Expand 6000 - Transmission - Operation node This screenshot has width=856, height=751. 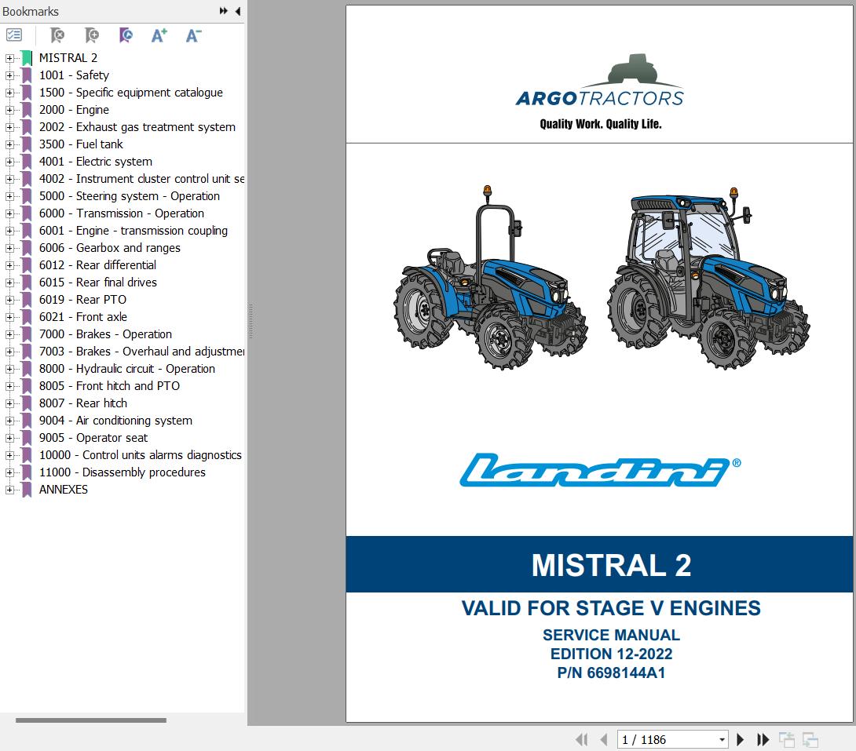coord(9,213)
